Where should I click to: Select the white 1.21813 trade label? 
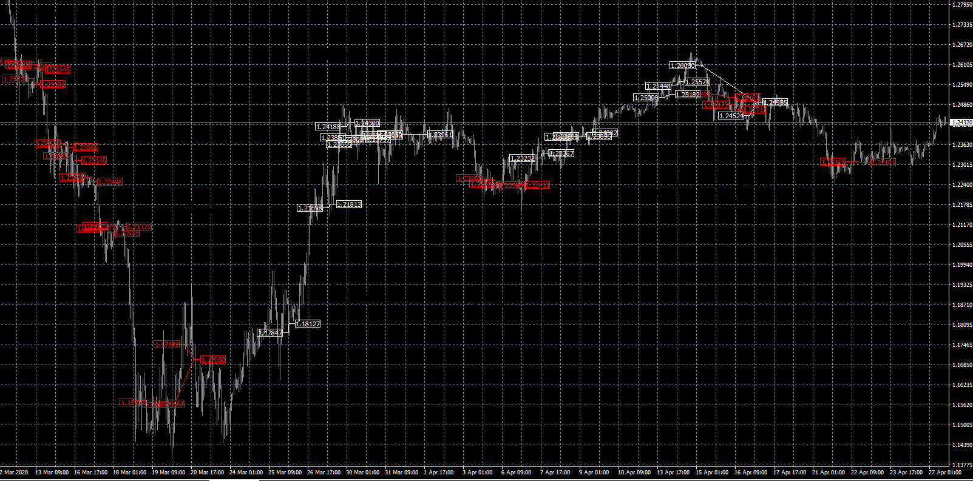coord(349,204)
